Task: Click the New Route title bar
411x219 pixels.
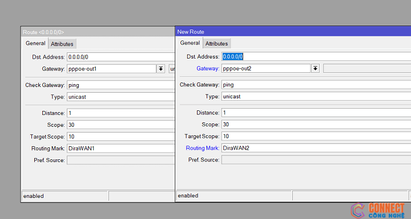Action: click(293, 32)
